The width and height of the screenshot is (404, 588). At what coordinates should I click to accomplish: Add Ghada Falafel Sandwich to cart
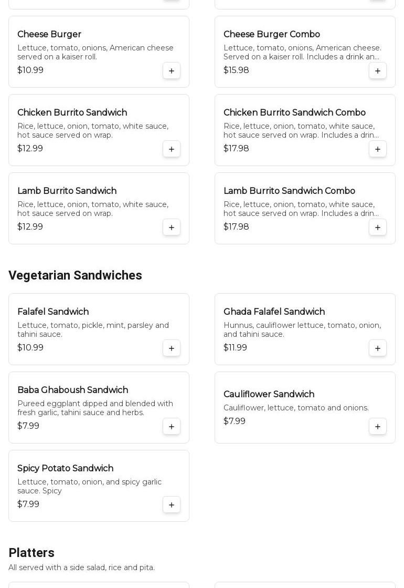378,348
